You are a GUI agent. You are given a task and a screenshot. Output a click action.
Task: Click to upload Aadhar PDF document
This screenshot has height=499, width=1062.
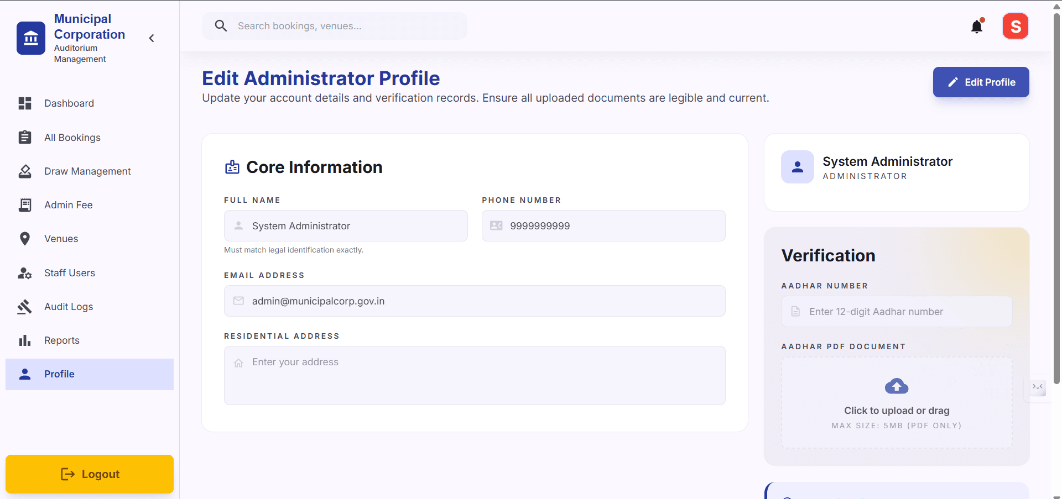click(897, 403)
